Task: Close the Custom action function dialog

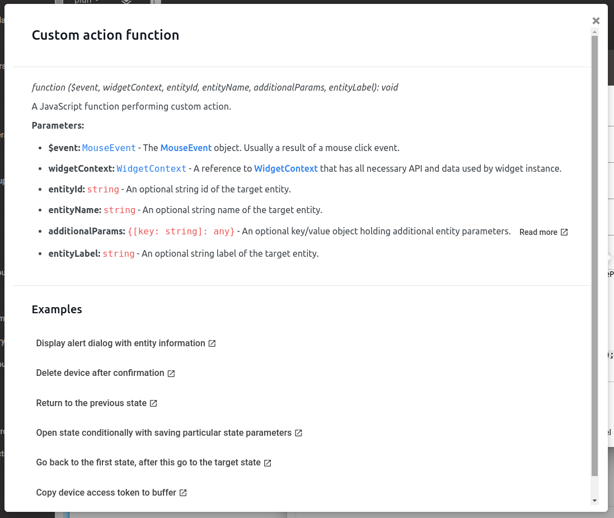Action: tap(596, 20)
